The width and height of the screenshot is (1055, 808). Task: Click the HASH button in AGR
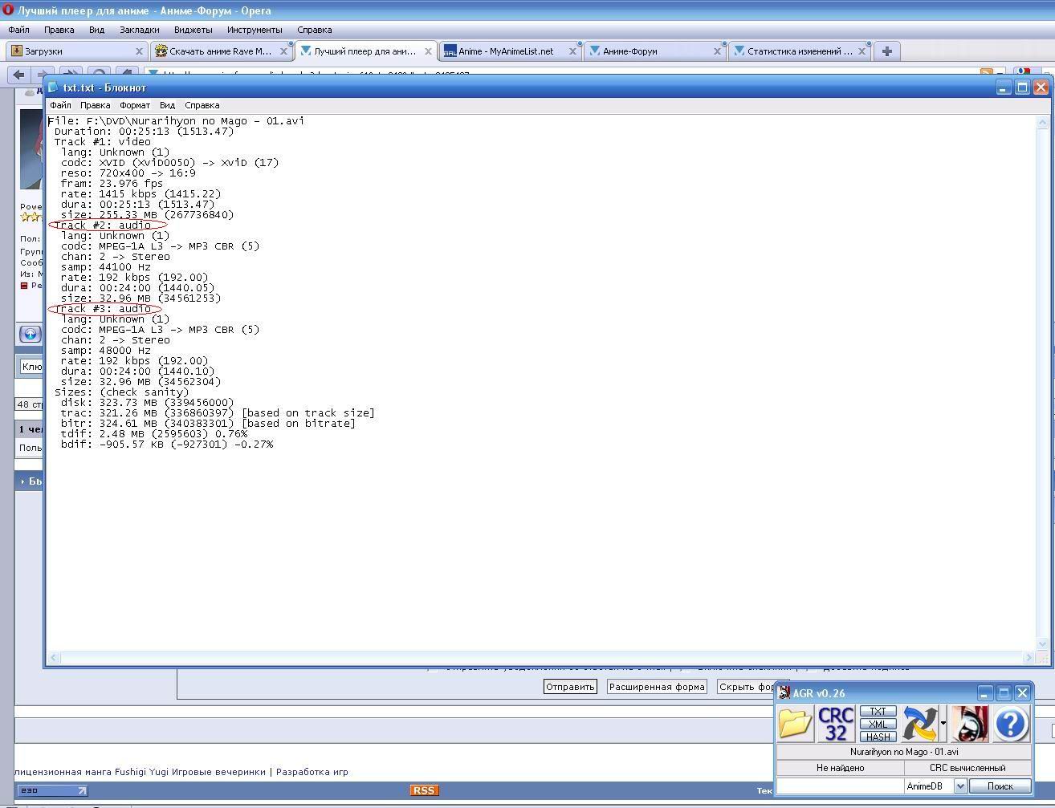878,737
